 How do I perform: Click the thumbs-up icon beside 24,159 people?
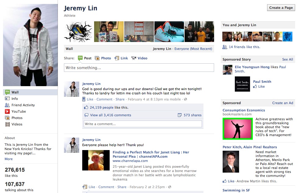click(86, 107)
